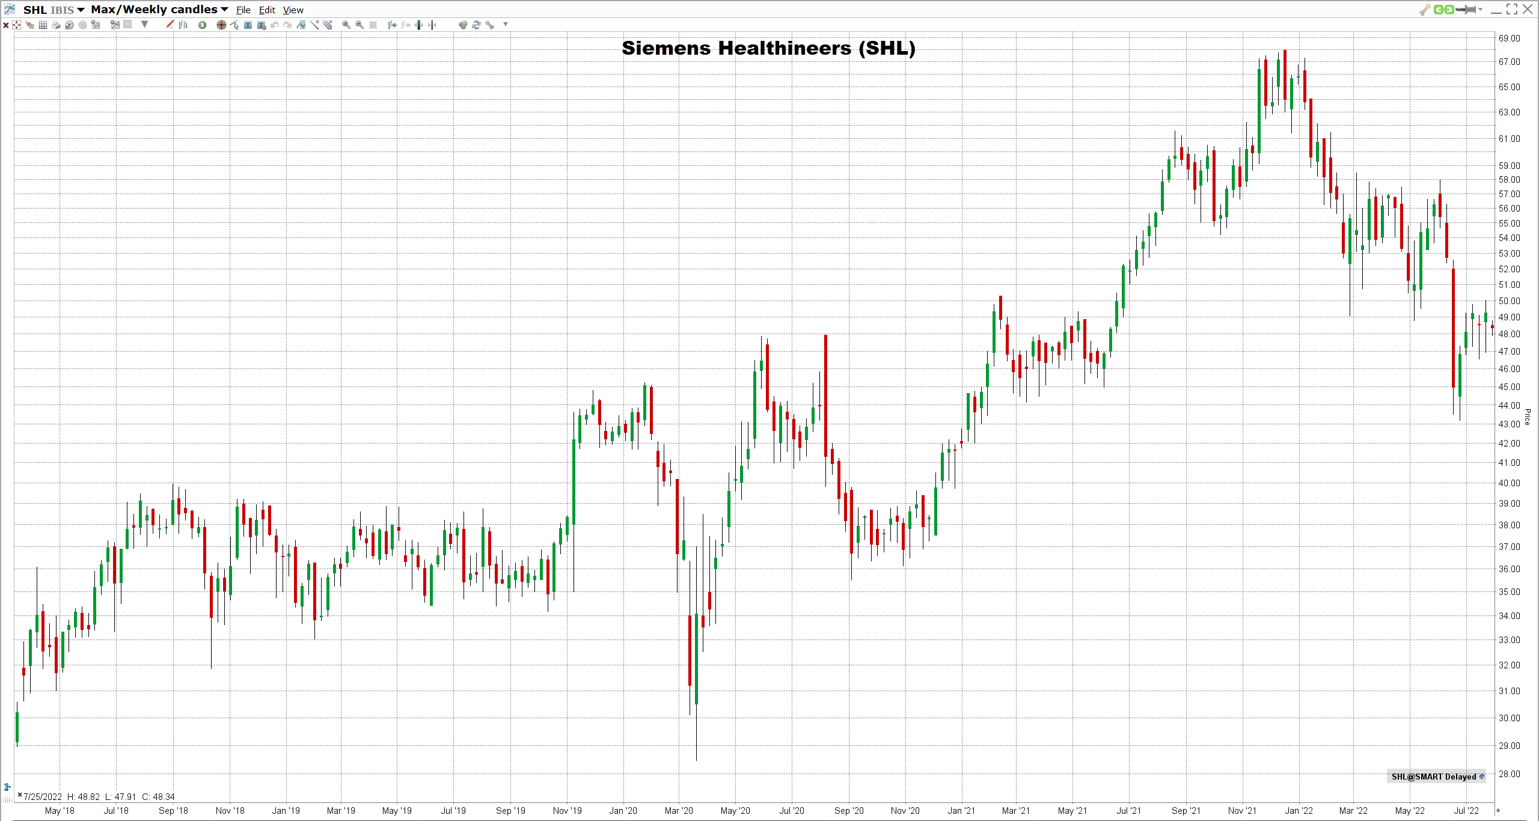Click the tan wrench configure icon at top right
The image size is (1539, 821).
click(1425, 10)
